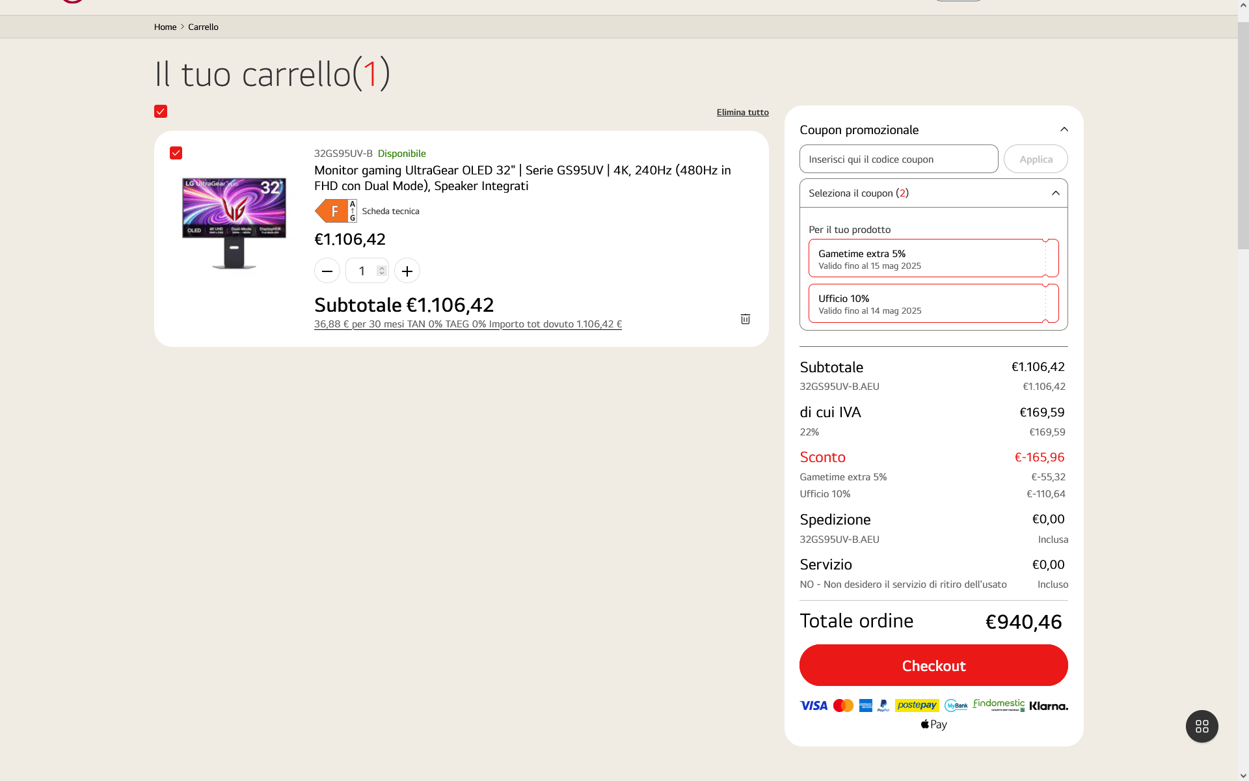This screenshot has width=1249, height=781.
Task: Uncheck the select-all cart checkbox
Action: click(x=161, y=111)
